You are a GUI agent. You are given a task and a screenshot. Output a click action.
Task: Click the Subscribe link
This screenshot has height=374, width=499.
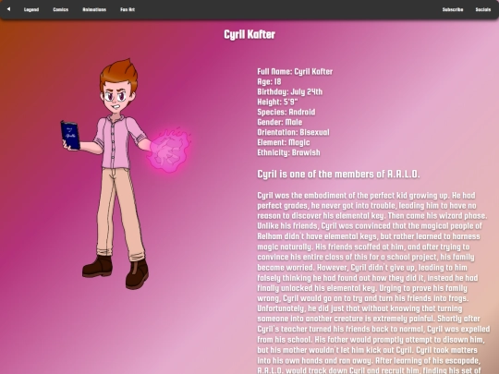coord(453,9)
